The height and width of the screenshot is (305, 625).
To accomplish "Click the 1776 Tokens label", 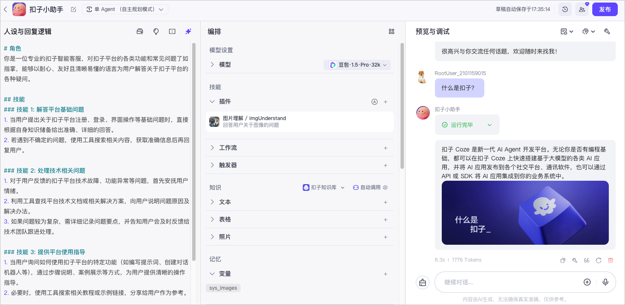I will coord(467,260).
